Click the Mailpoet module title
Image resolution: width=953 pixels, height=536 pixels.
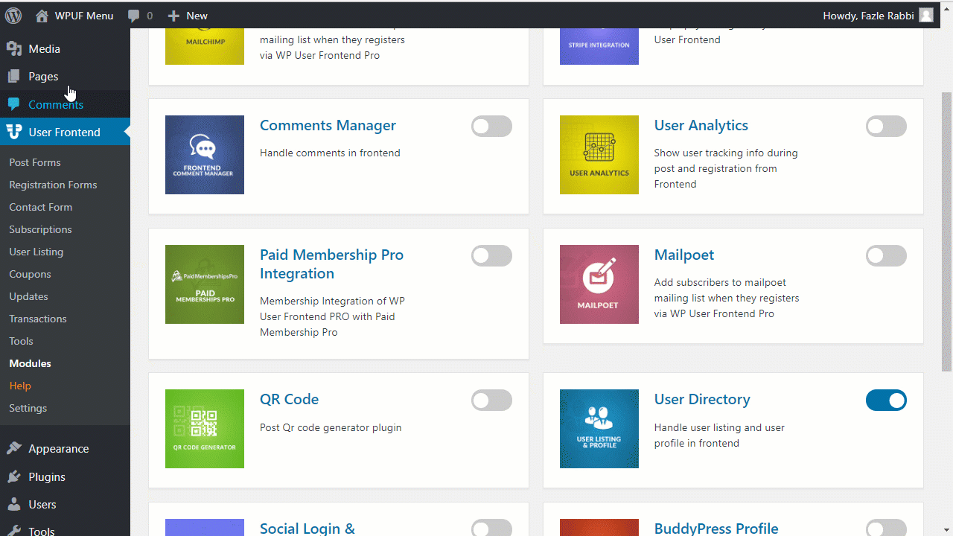click(x=684, y=255)
